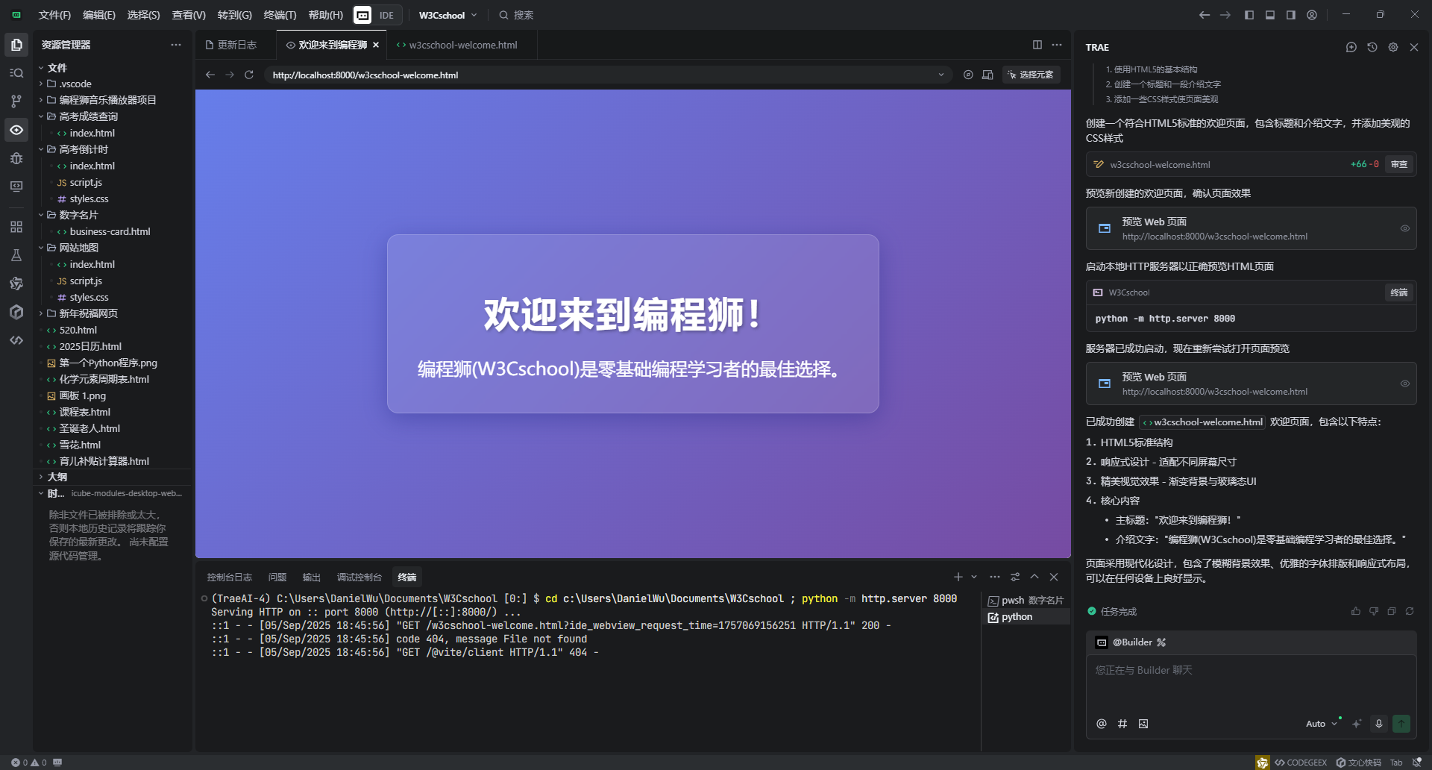Switch to the w3cschool-welcome.html editor tab

pyautogui.click(x=462, y=45)
